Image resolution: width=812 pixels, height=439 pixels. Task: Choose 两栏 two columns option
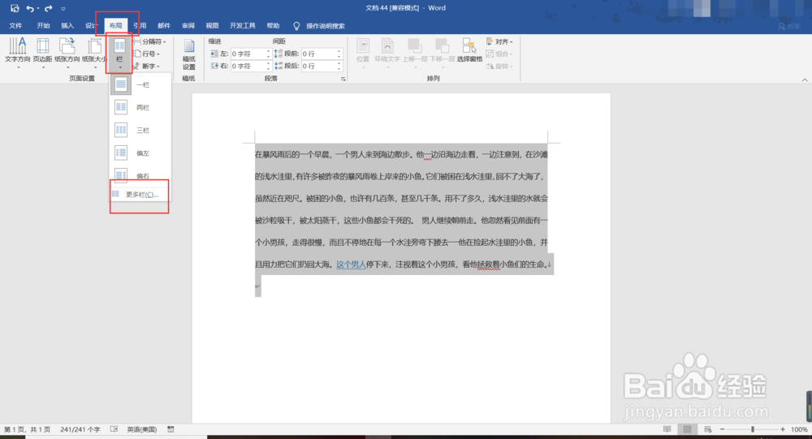coord(140,107)
